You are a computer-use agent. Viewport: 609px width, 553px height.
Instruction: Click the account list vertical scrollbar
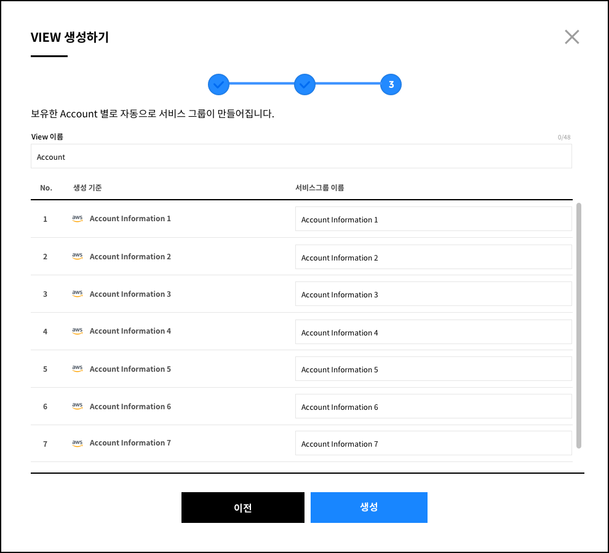tap(578, 326)
